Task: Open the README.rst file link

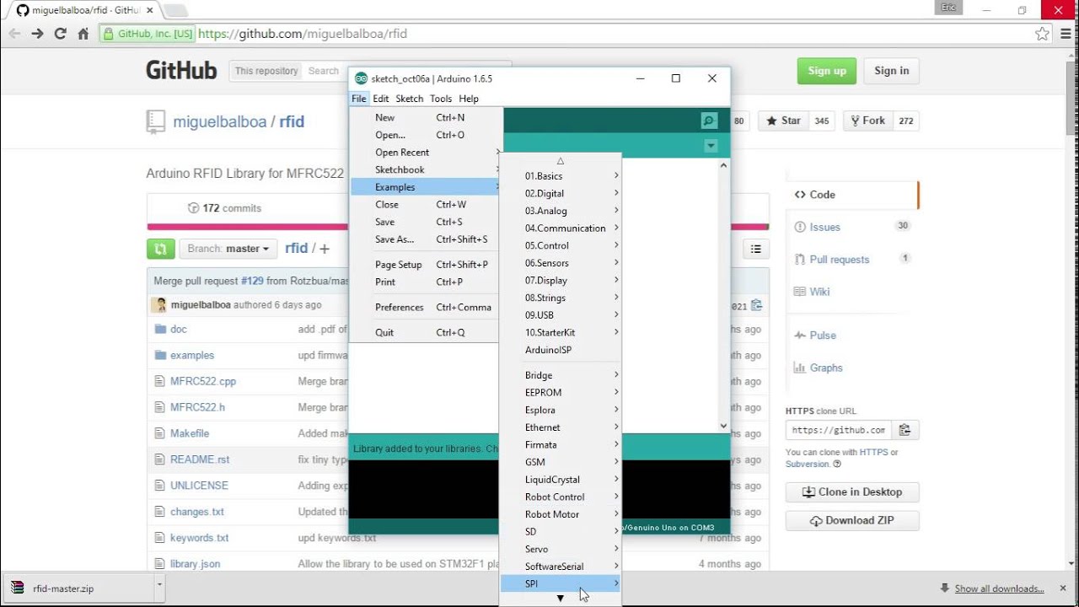Action: pyautogui.click(x=200, y=459)
